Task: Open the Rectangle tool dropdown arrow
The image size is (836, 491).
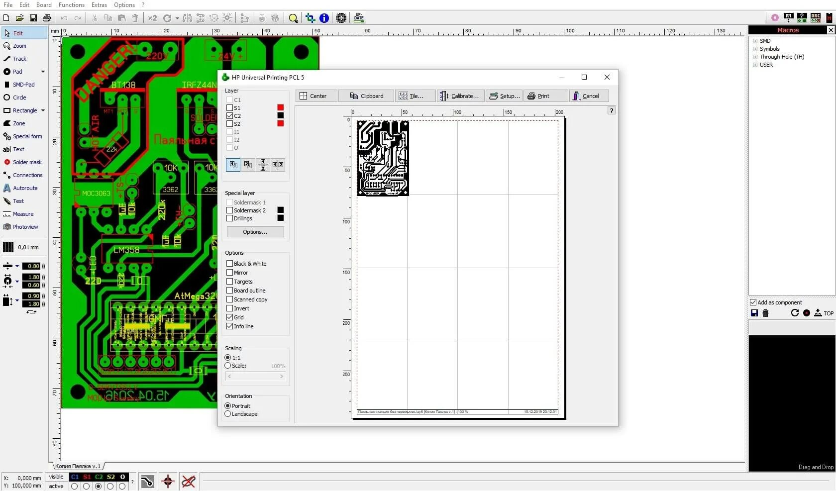Action: click(43, 110)
